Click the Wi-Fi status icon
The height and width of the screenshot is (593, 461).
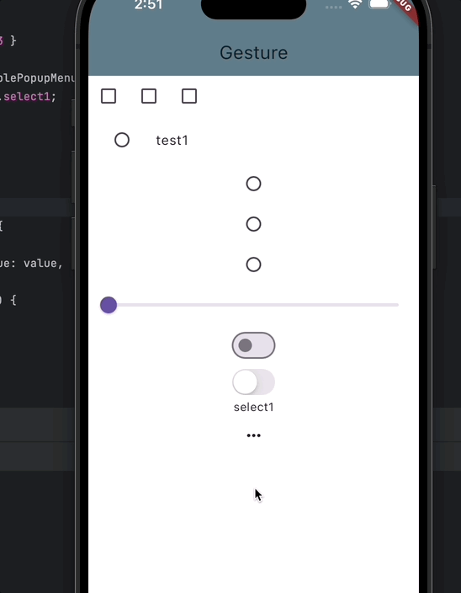[355, 4]
